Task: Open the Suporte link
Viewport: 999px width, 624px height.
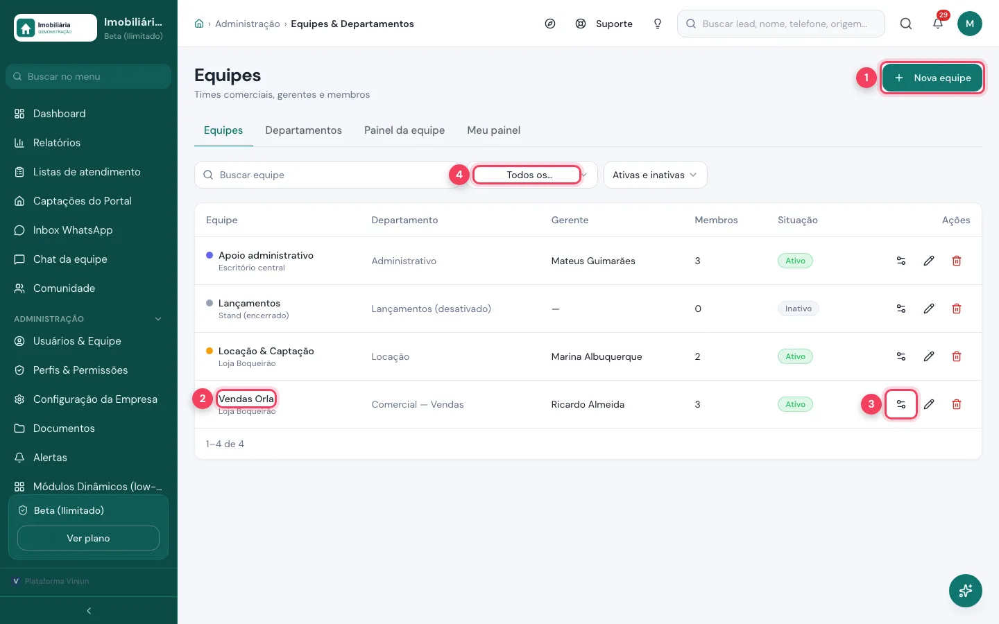Action: tap(604, 24)
